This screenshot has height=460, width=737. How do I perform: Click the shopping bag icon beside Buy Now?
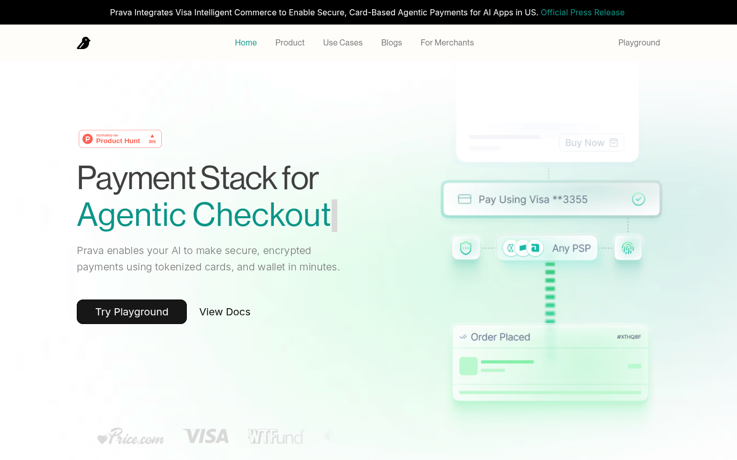coord(614,143)
